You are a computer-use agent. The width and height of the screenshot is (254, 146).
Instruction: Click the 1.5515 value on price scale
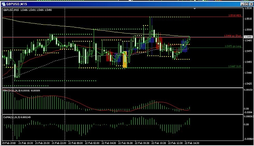248,19
